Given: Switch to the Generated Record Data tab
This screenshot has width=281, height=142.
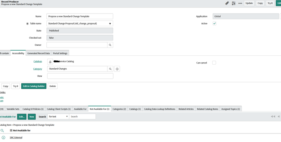Looking at the screenshot, I should (39, 53).
